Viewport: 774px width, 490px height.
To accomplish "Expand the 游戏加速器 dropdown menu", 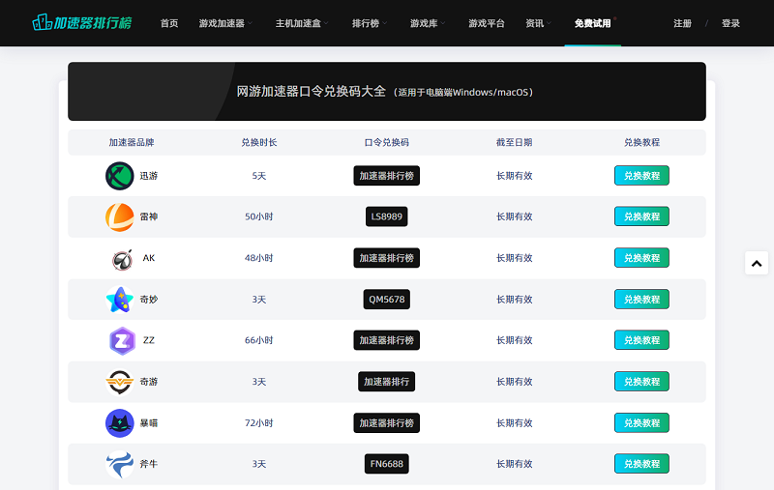I will pyautogui.click(x=225, y=23).
